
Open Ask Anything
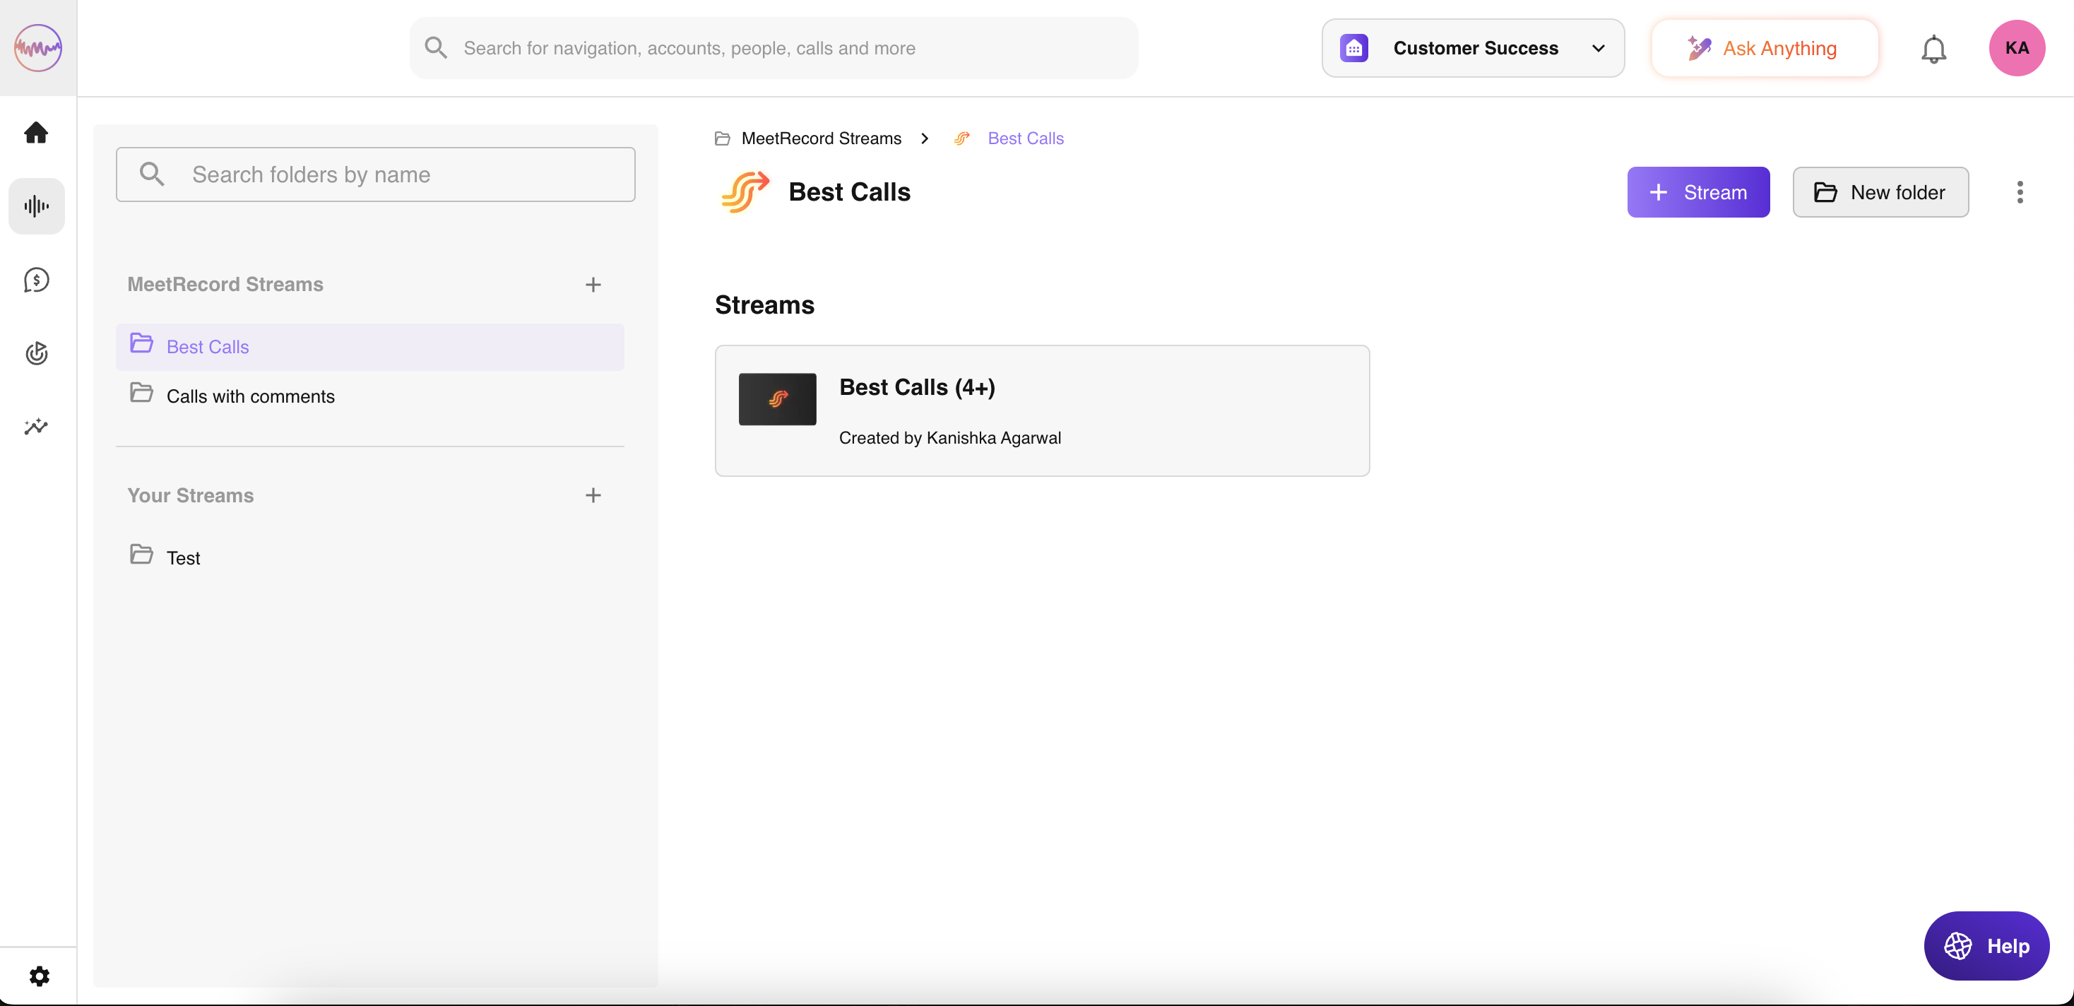1764,47
